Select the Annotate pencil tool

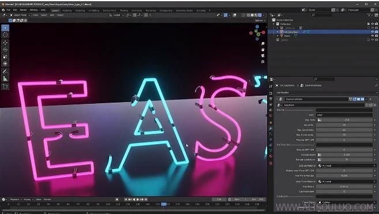coord(5,72)
